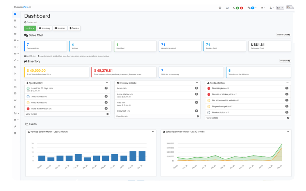Click View Details arrow in Aged Inventory panel
The image size is (306, 191).
tap(107, 114)
